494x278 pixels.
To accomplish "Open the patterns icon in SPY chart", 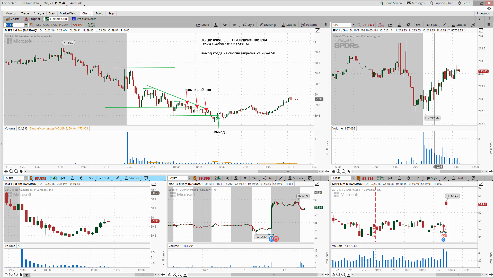I will tap(473, 25).
